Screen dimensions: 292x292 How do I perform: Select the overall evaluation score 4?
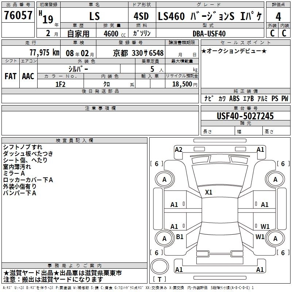278,16
